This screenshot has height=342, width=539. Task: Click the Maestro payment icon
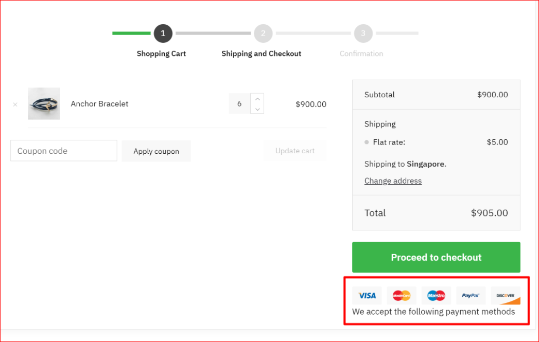[436, 296]
